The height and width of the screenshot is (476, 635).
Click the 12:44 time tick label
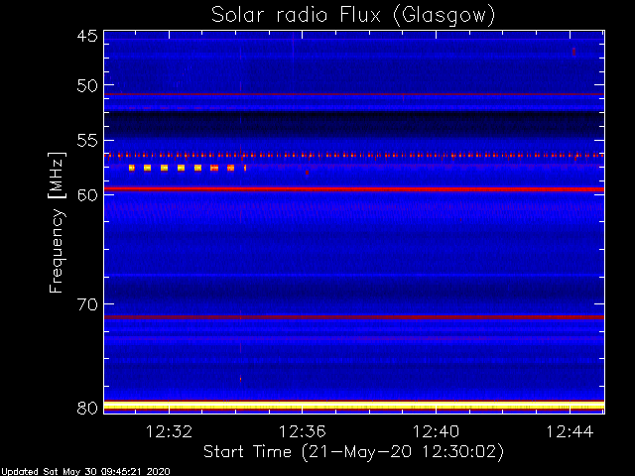click(570, 431)
